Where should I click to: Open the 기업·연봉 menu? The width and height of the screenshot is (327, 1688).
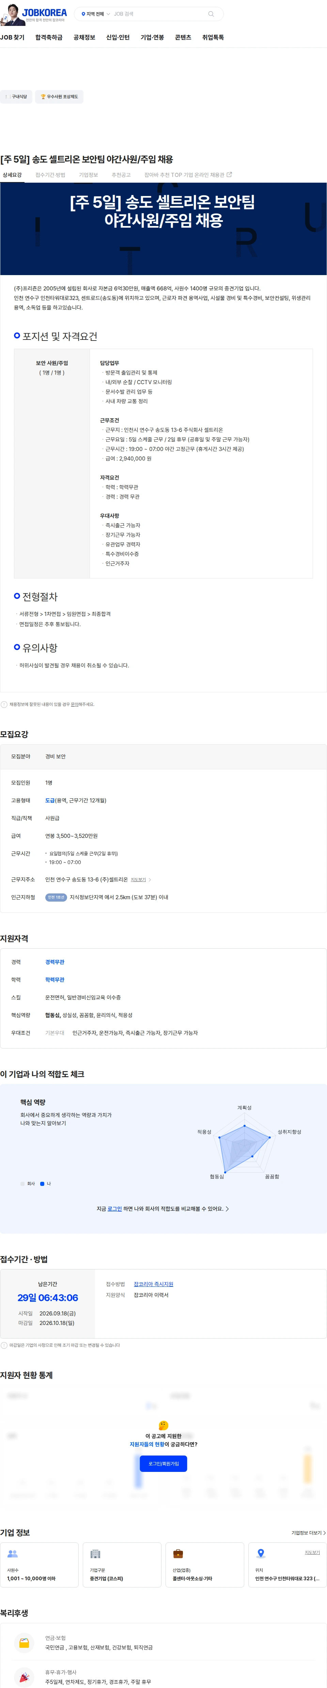[152, 37]
